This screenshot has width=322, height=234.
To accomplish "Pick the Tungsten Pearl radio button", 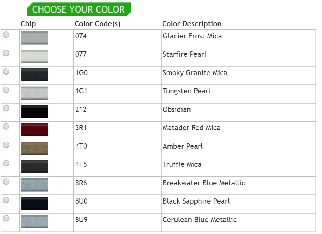I will point(6,90).
